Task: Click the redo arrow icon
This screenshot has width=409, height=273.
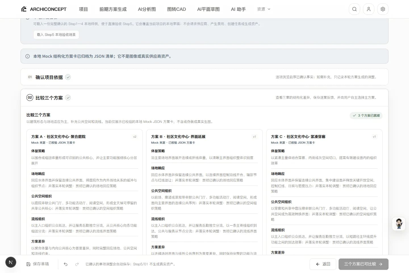Action: pos(77,264)
